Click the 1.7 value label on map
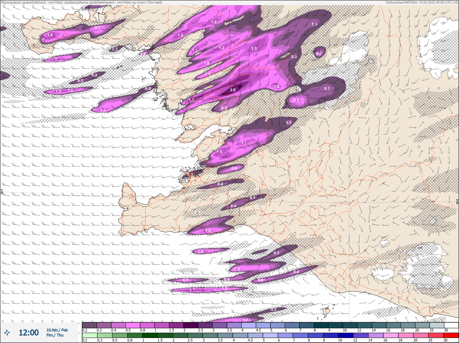Viewport: 459px width, 343px height. click(x=193, y=290)
